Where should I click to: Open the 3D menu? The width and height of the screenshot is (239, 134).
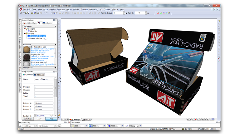101,9
